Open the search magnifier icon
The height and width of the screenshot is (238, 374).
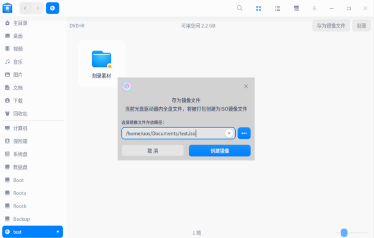point(239,8)
